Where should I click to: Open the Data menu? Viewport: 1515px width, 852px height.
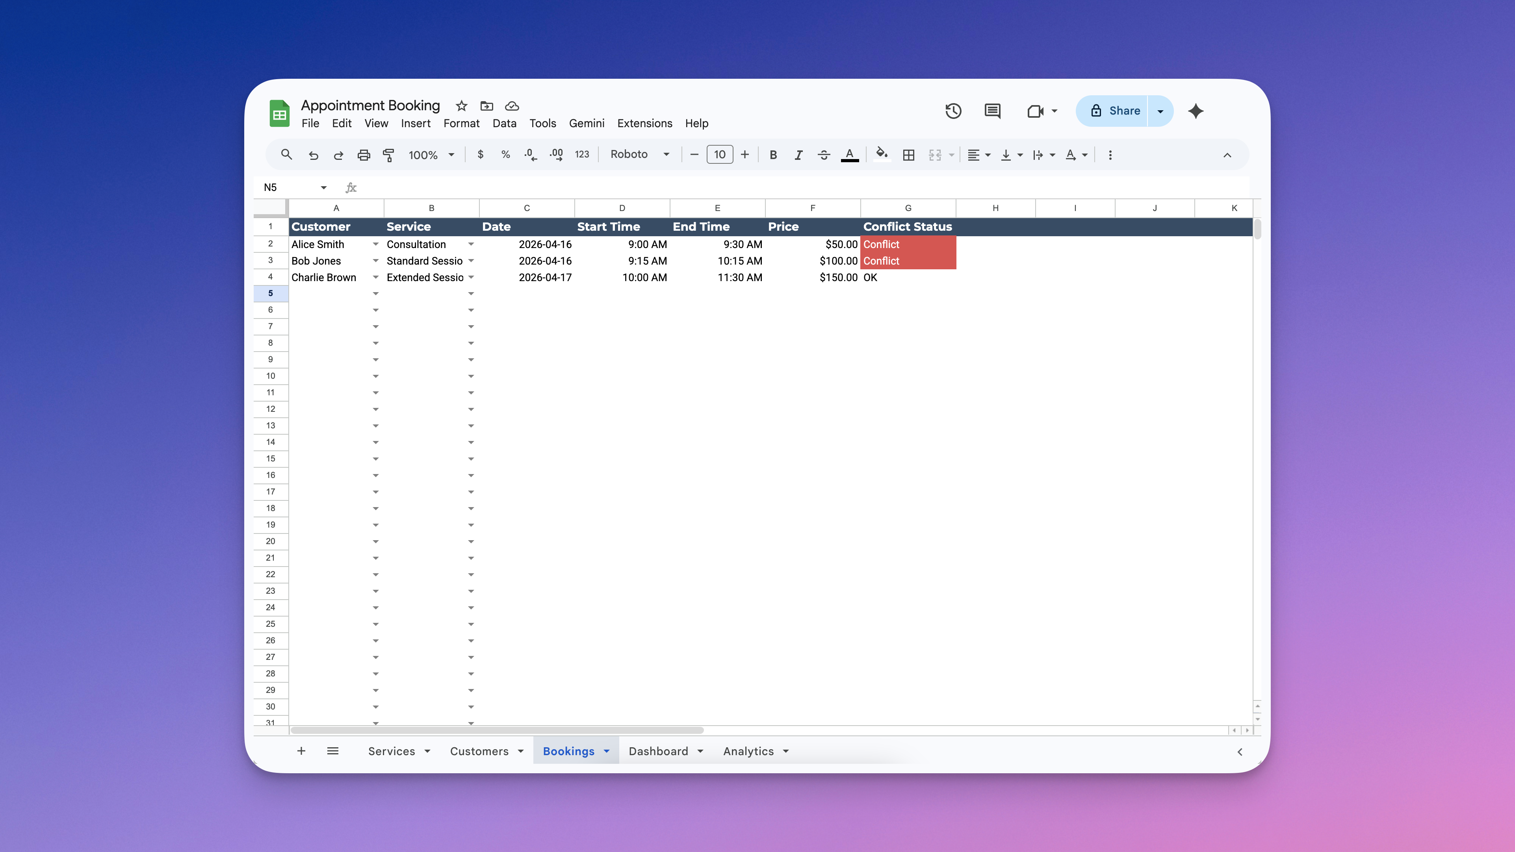pyautogui.click(x=505, y=124)
